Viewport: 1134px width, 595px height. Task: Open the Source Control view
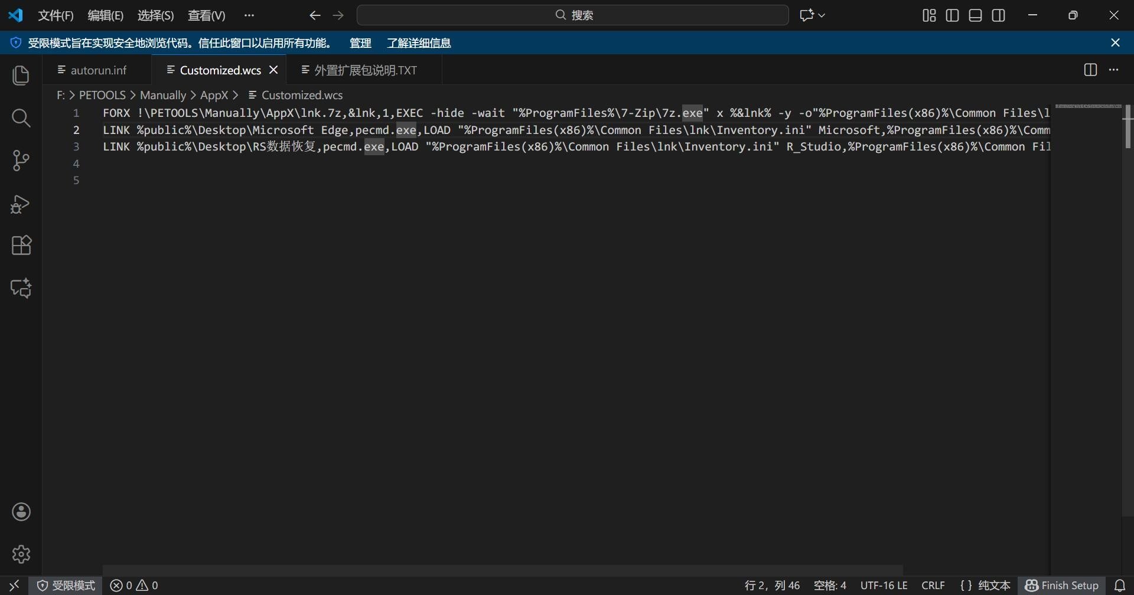pyautogui.click(x=21, y=161)
